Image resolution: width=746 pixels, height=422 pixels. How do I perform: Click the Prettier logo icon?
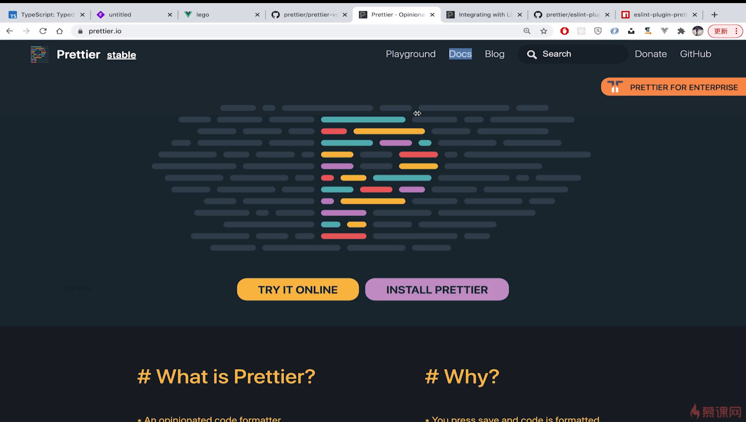tap(39, 55)
